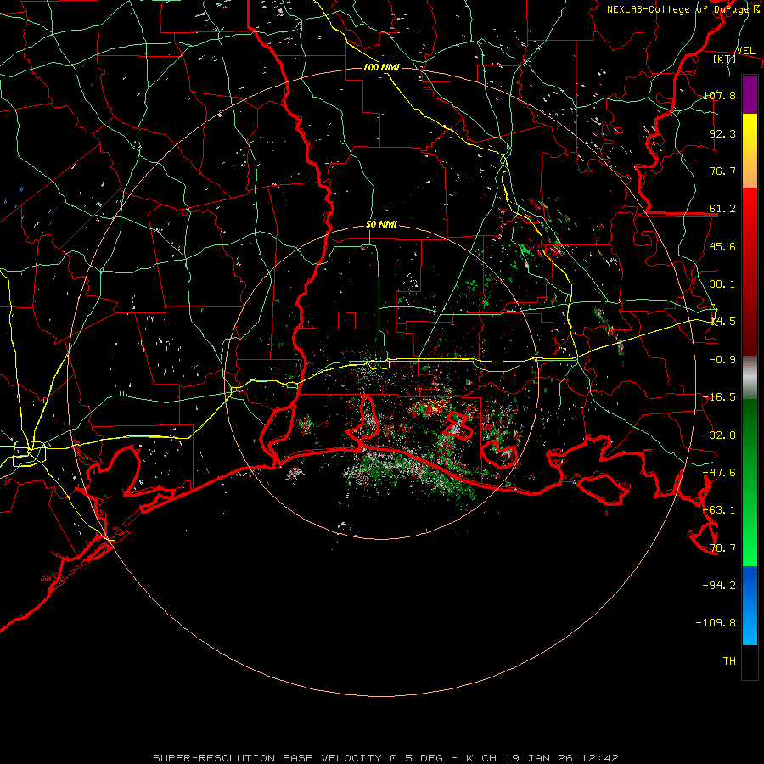Viewport: 764px width, 764px height.
Task: Click the 45.6 legend value
Action: [722, 246]
